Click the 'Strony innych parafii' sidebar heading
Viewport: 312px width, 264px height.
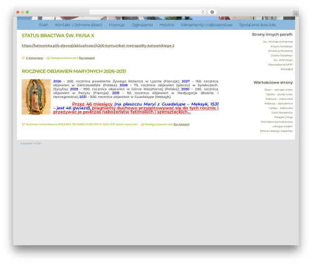pyautogui.click(x=272, y=34)
